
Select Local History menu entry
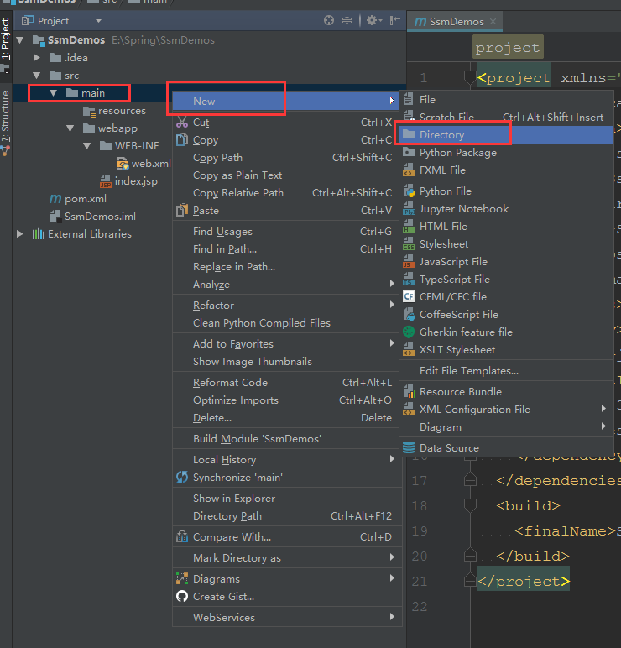click(287, 459)
